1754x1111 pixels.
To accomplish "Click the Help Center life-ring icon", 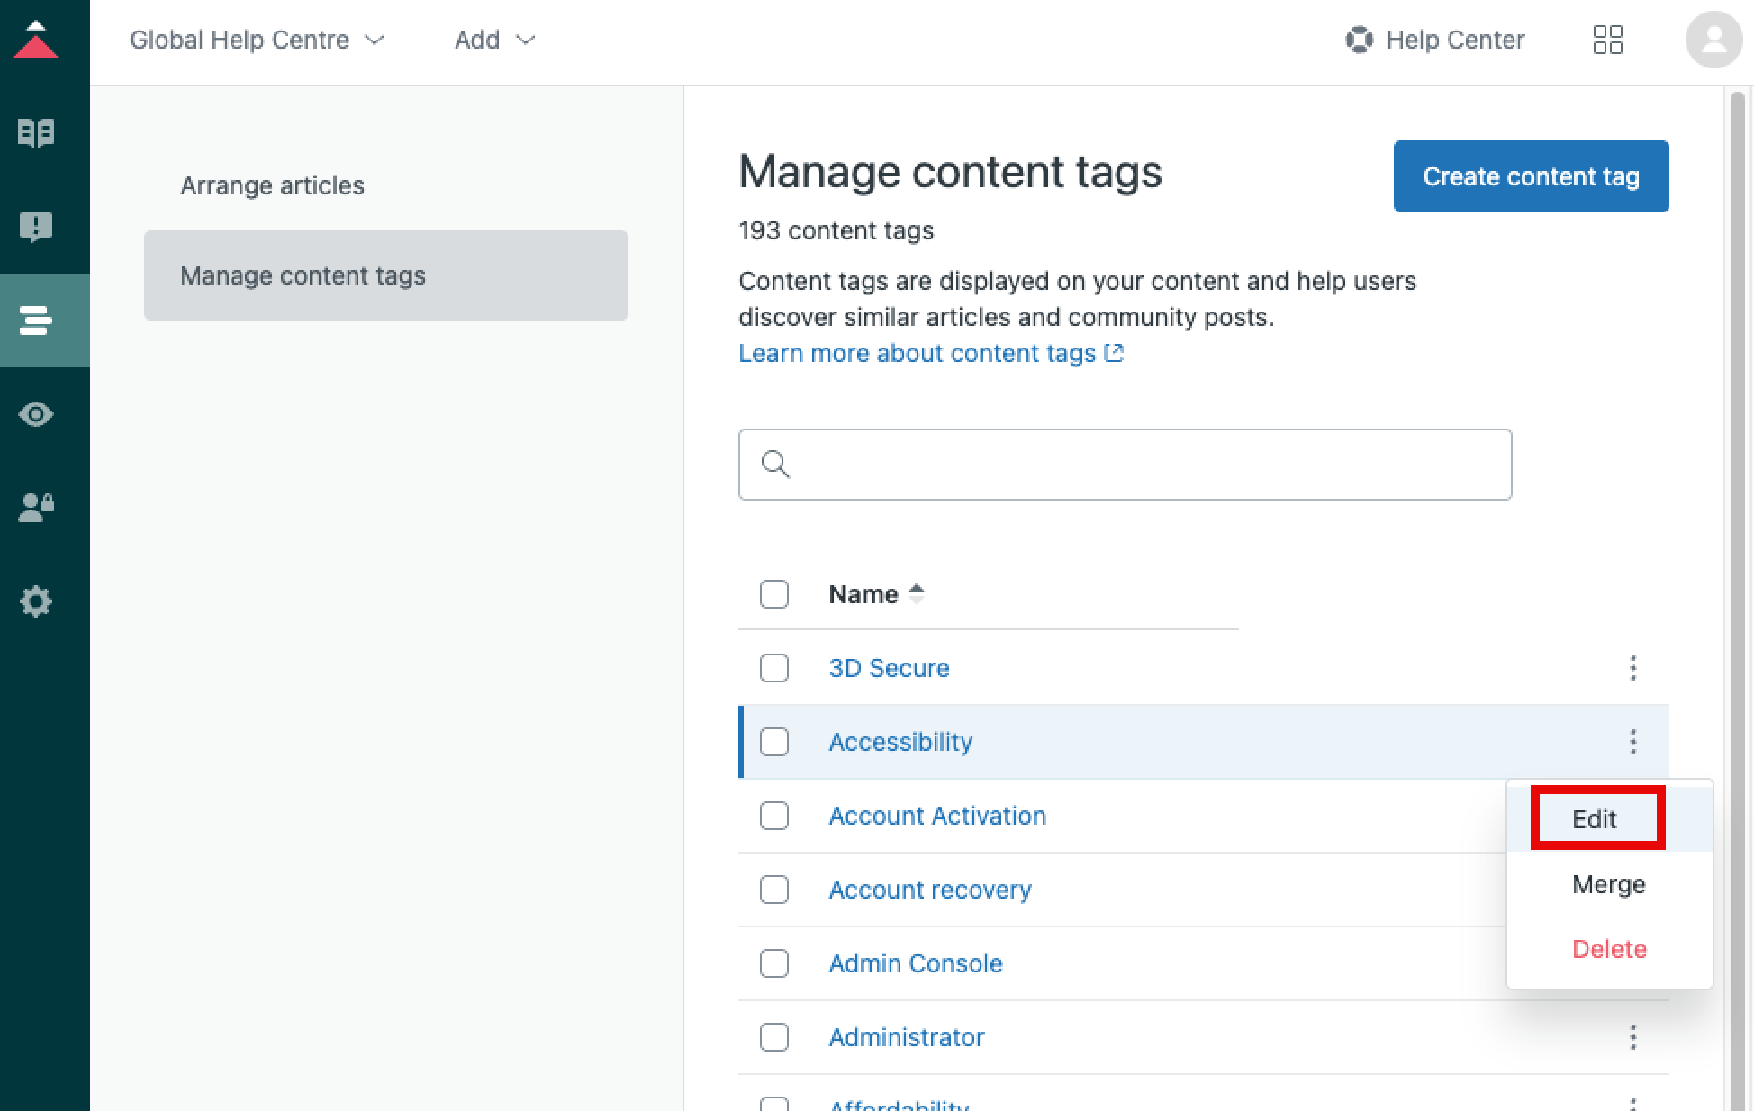I will coord(1358,40).
